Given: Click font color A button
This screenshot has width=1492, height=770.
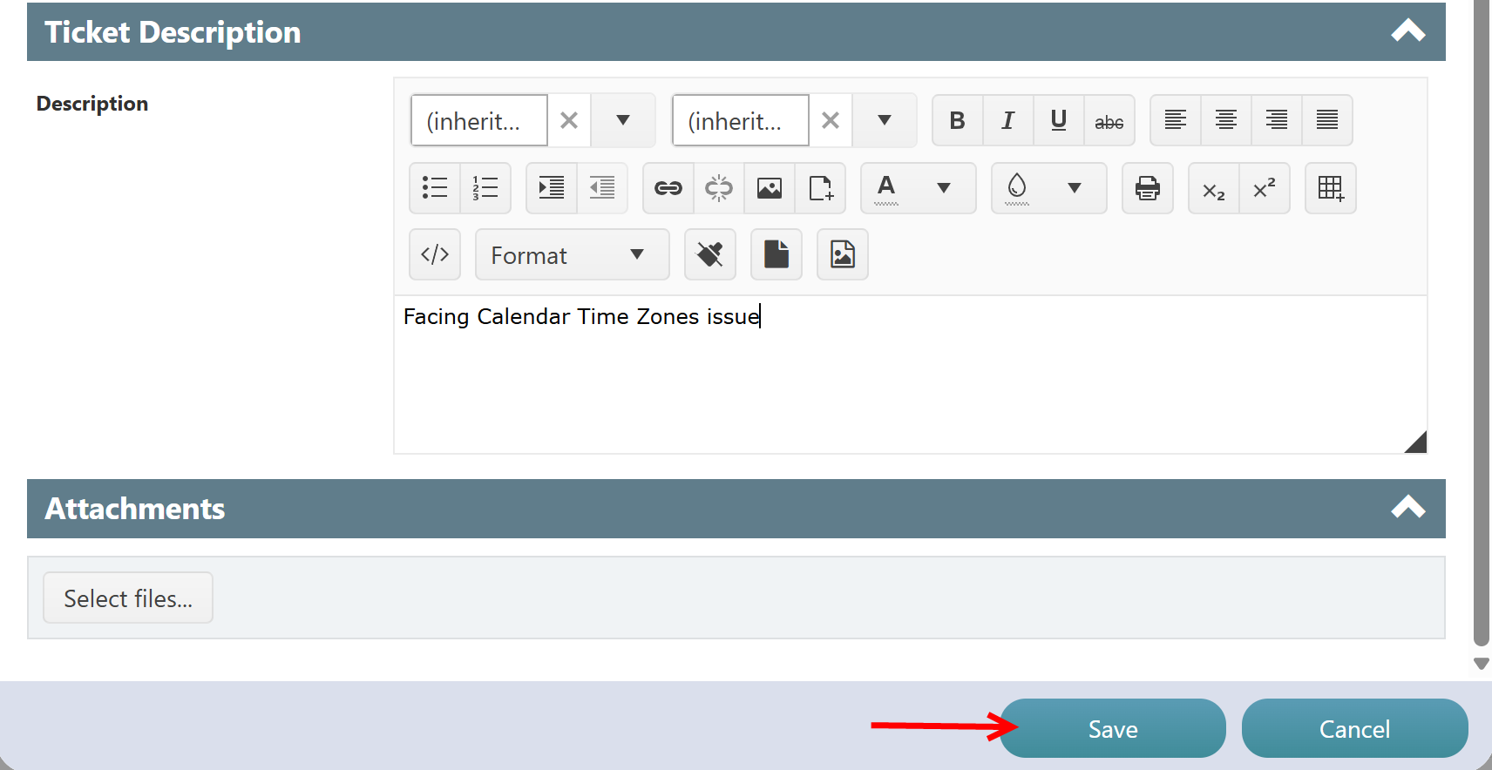Looking at the screenshot, I should point(886,188).
